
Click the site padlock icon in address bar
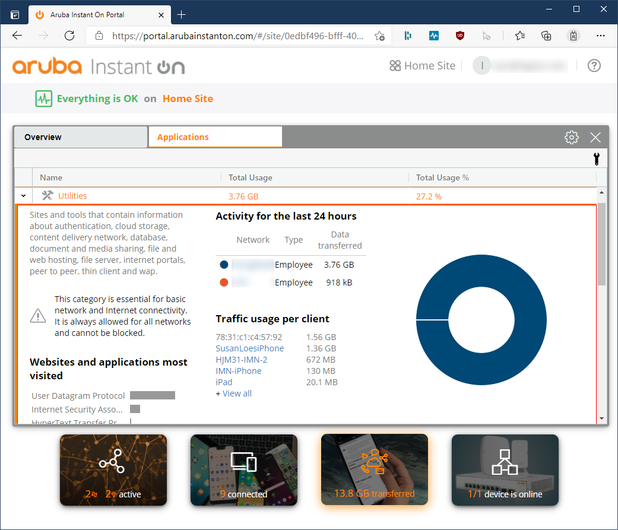[99, 36]
